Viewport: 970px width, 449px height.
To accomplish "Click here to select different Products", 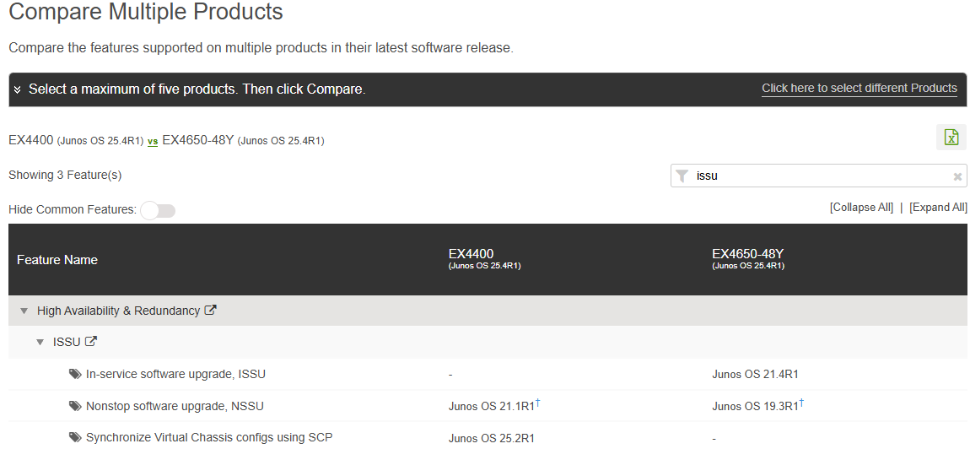I will tap(859, 88).
